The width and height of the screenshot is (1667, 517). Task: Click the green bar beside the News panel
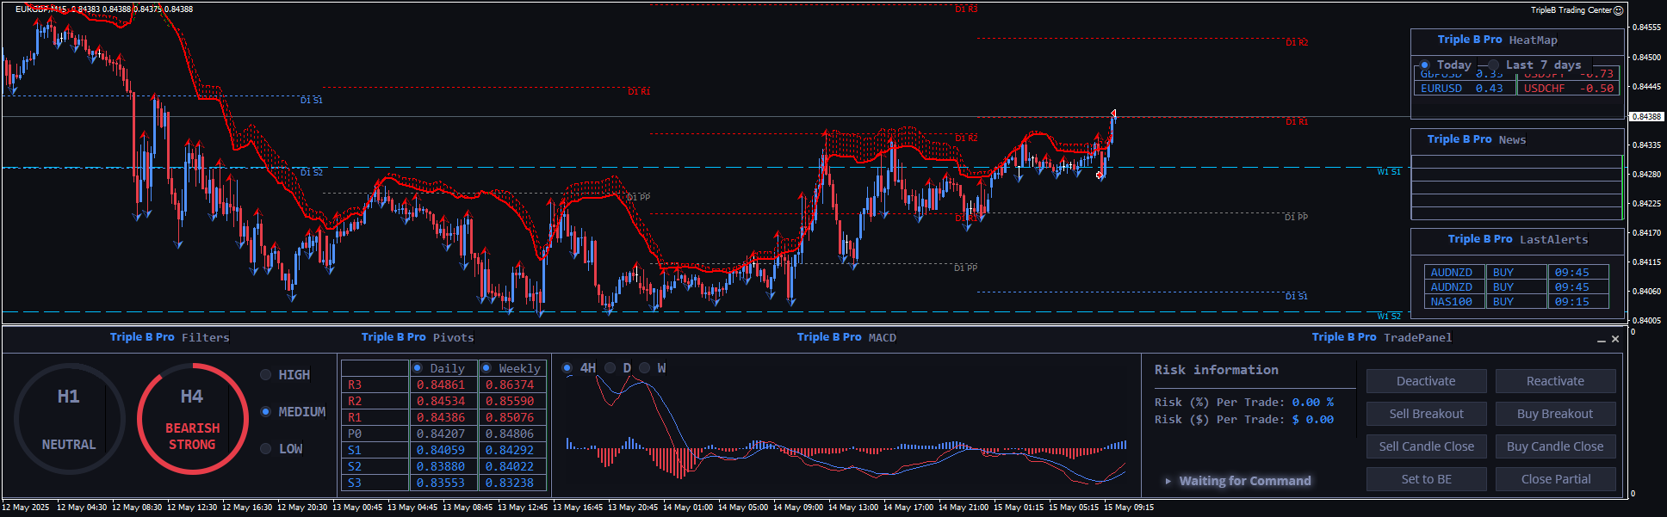coord(1622,187)
